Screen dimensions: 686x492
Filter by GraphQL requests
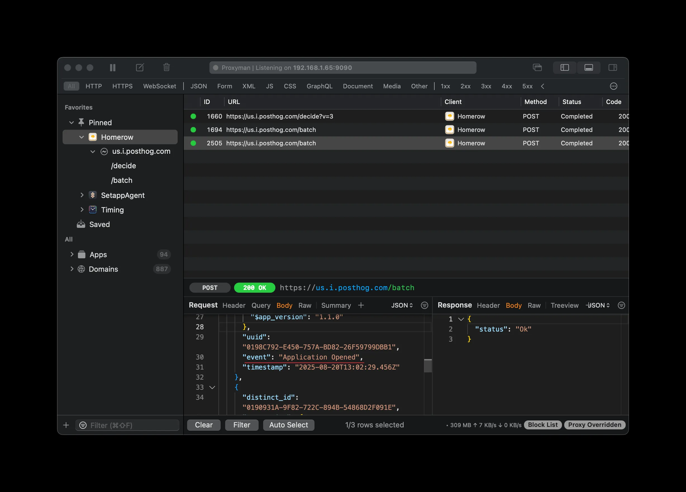click(x=320, y=86)
